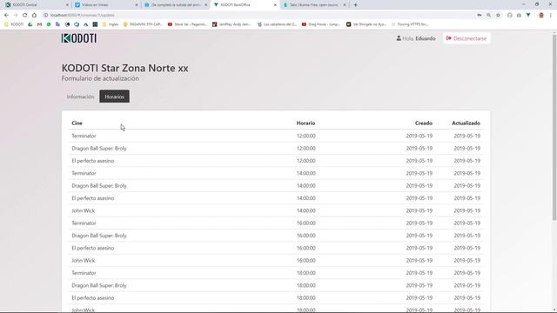Screen dimensions: 557x313
Task: Click El perfecto asesino at 12:00:00
Action: tap(93, 161)
